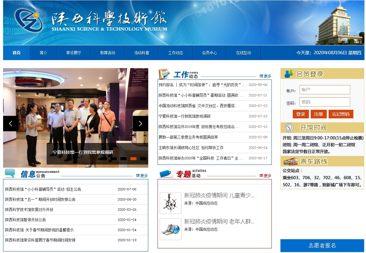This screenshot has width=366, height=253.
Task: Click the 会员登录 people icon
Action: [x=289, y=74]
